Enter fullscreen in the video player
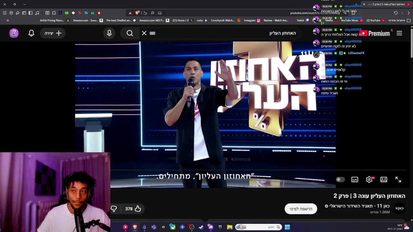The width and height of the screenshot is (413, 232). pyautogui.click(x=398, y=179)
